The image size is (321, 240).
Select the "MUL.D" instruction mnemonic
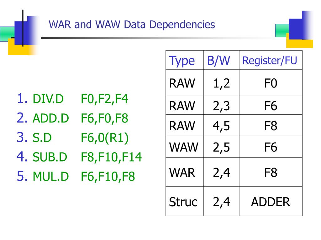(51, 176)
